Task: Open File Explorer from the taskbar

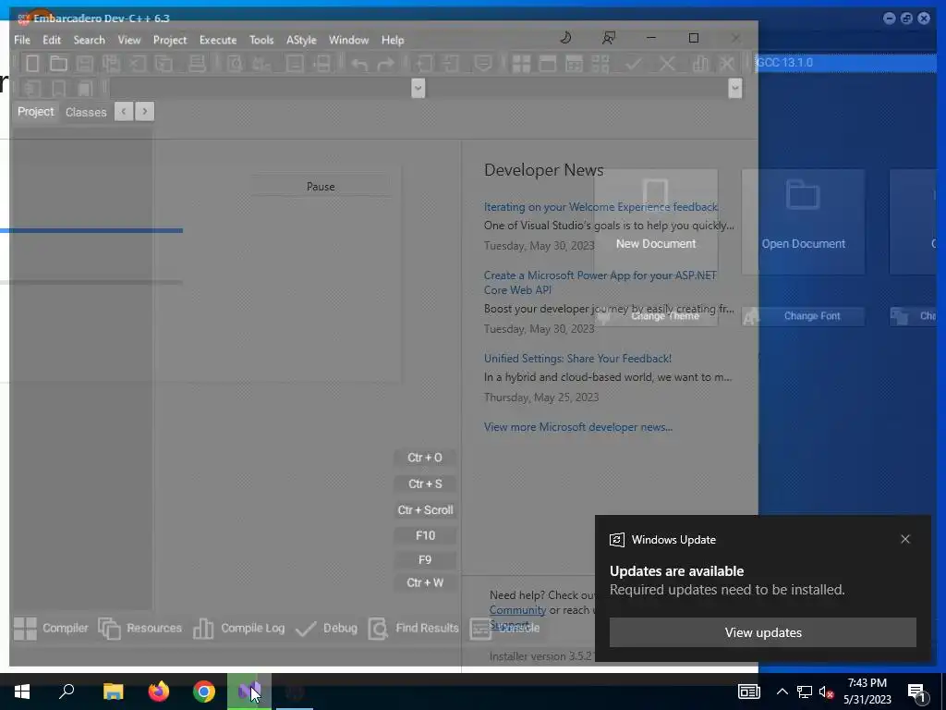Action: [x=113, y=692]
